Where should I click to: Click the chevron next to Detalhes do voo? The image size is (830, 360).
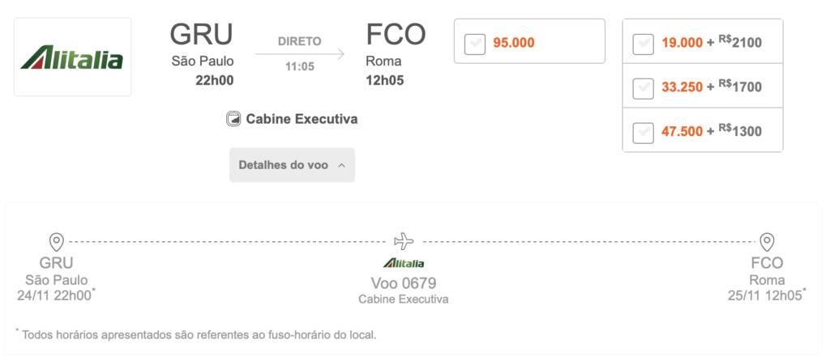coord(341,166)
